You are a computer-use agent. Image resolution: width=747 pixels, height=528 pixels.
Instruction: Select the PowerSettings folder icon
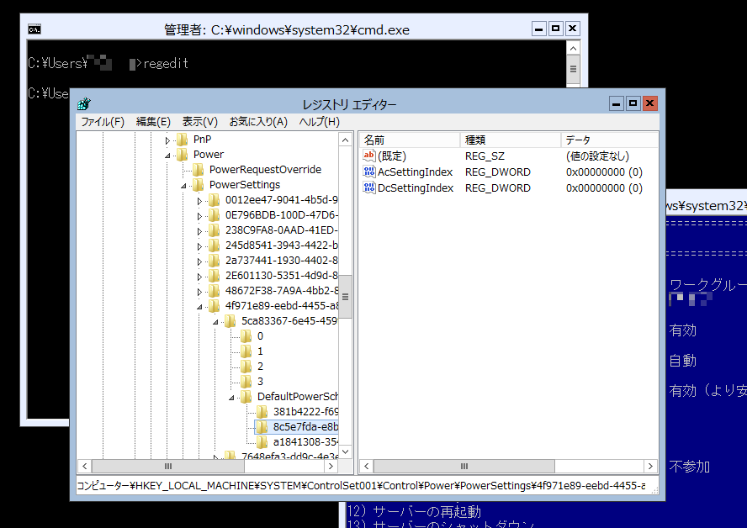pos(199,185)
